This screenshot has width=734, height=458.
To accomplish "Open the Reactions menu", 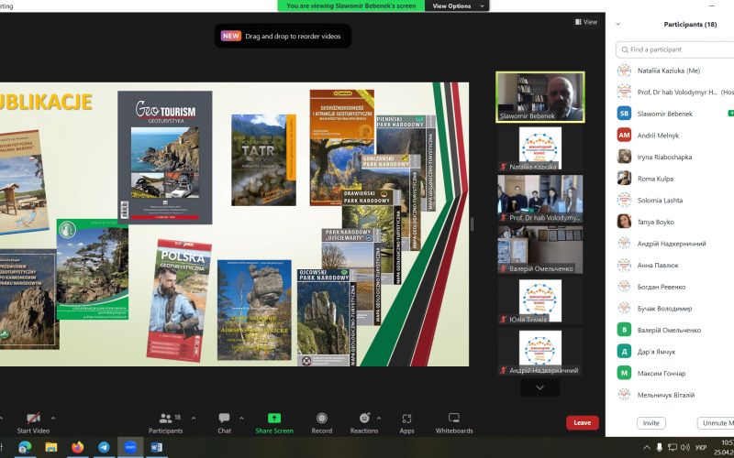I will click(364, 422).
